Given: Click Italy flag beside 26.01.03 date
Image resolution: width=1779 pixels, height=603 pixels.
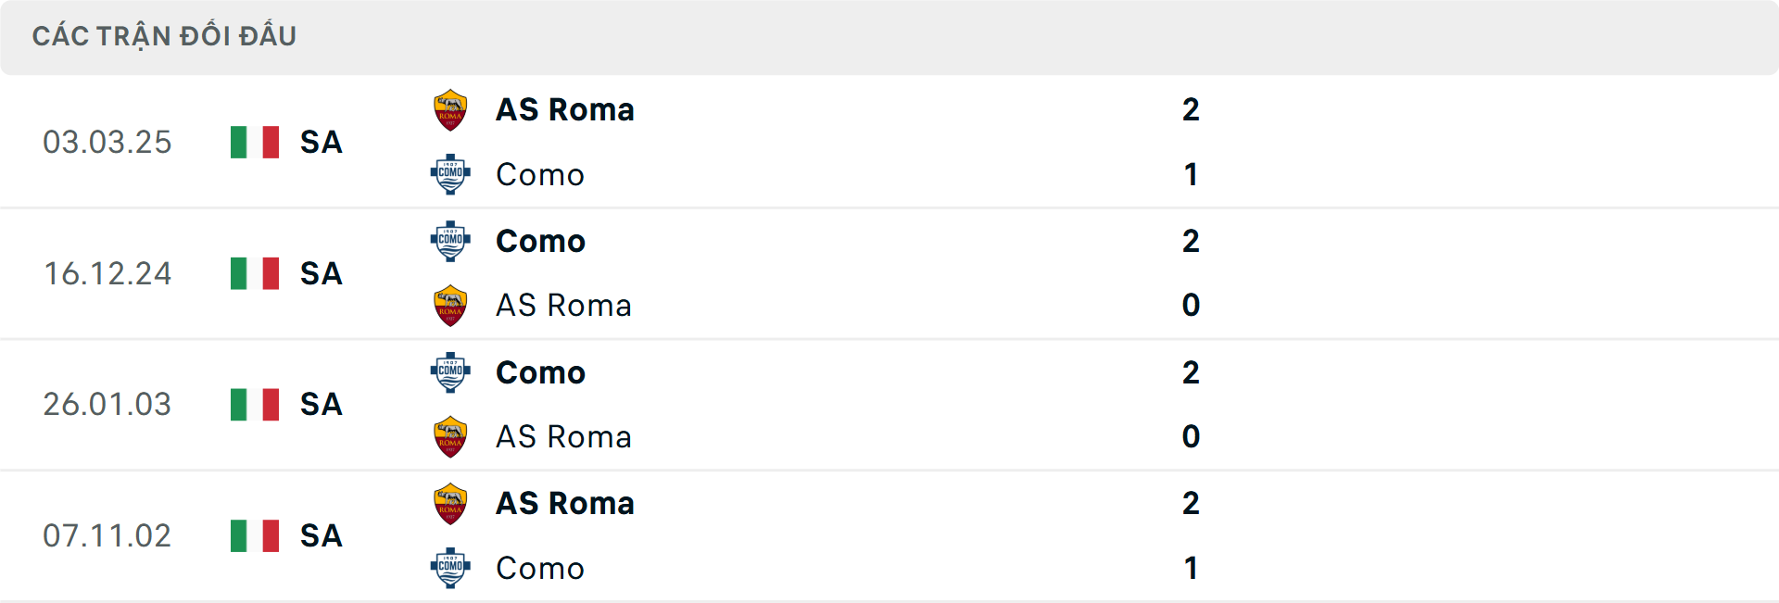Looking at the screenshot, I should point(255,405).
